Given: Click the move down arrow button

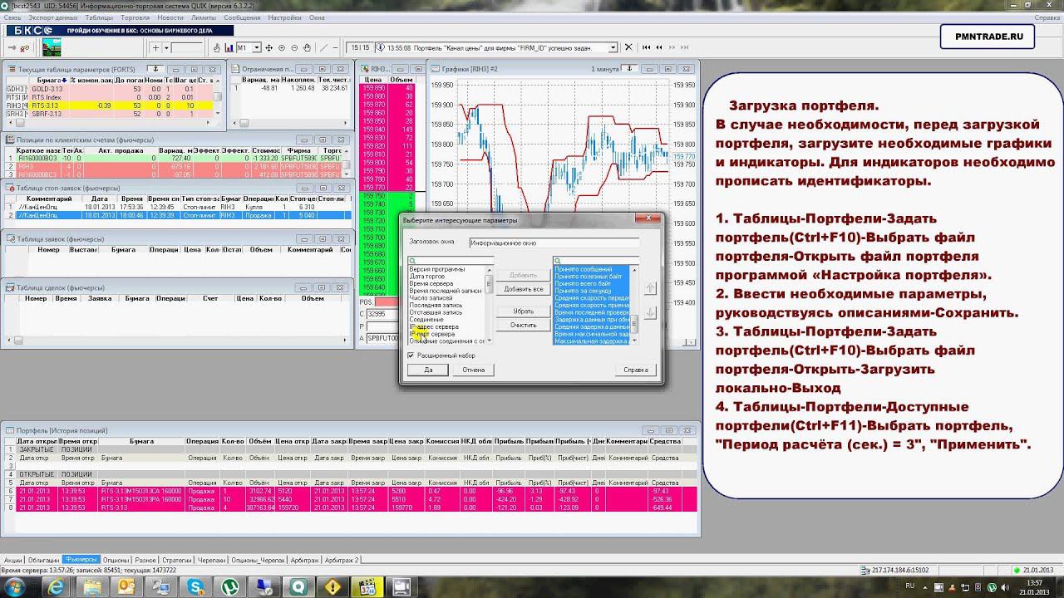Looking at the screenshot, I should click(651, 313).
